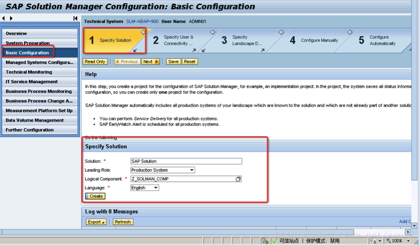420x246 pixels.
Task: Click the diamond status icon on step 4
Action: (350, 32)
